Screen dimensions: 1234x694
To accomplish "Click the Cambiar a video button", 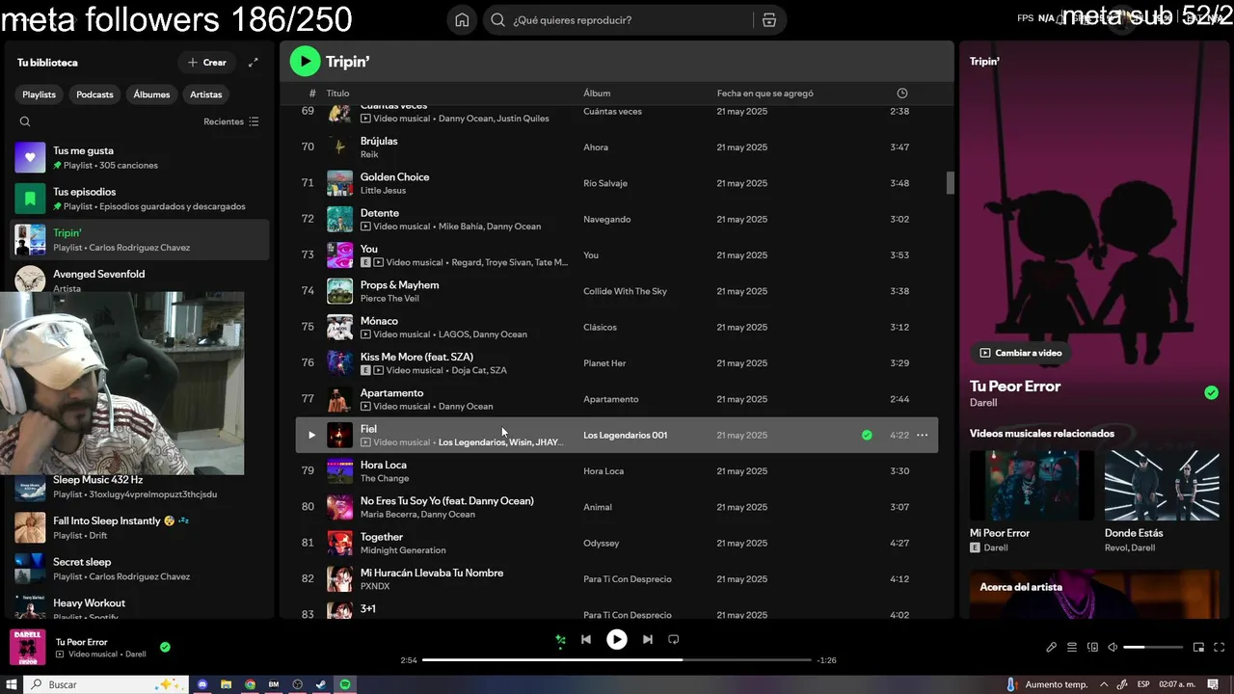I will tap(1021, 353).
